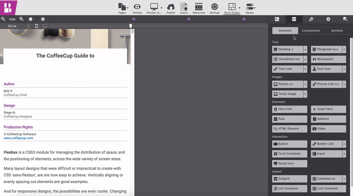The height and width of the screenshot is (196, 353).
Task: Add a Hero Unit element
Action: (289, 109)
